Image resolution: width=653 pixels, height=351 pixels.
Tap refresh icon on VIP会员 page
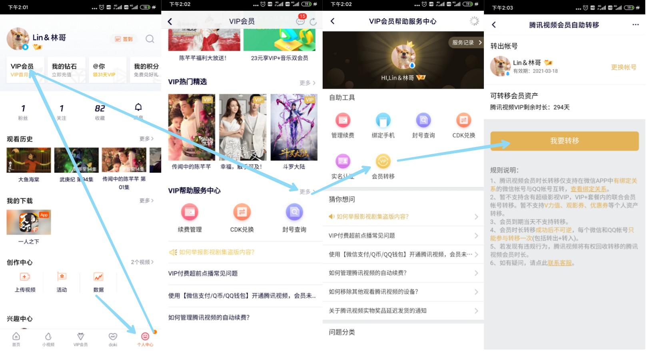coord(313,22)
